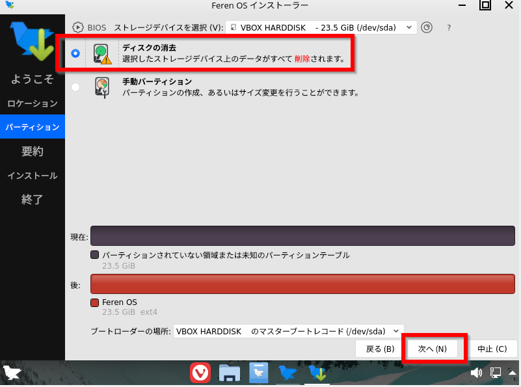Screen dimensions: 521x387
Task: Click the Feren OS legend label
Action: click(x=120, y=302)
